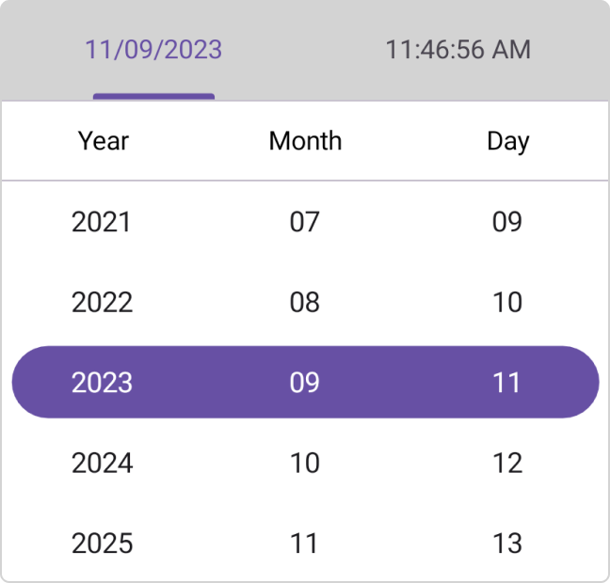Pick year 2024 in the Year column
This screenshot has height=583, width=610.
click(x=102, y=463)
